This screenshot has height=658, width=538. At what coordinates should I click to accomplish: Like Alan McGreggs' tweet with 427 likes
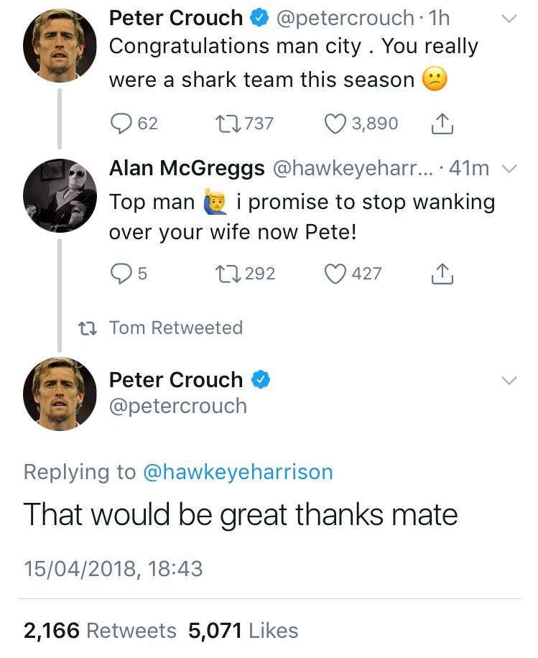335,273
